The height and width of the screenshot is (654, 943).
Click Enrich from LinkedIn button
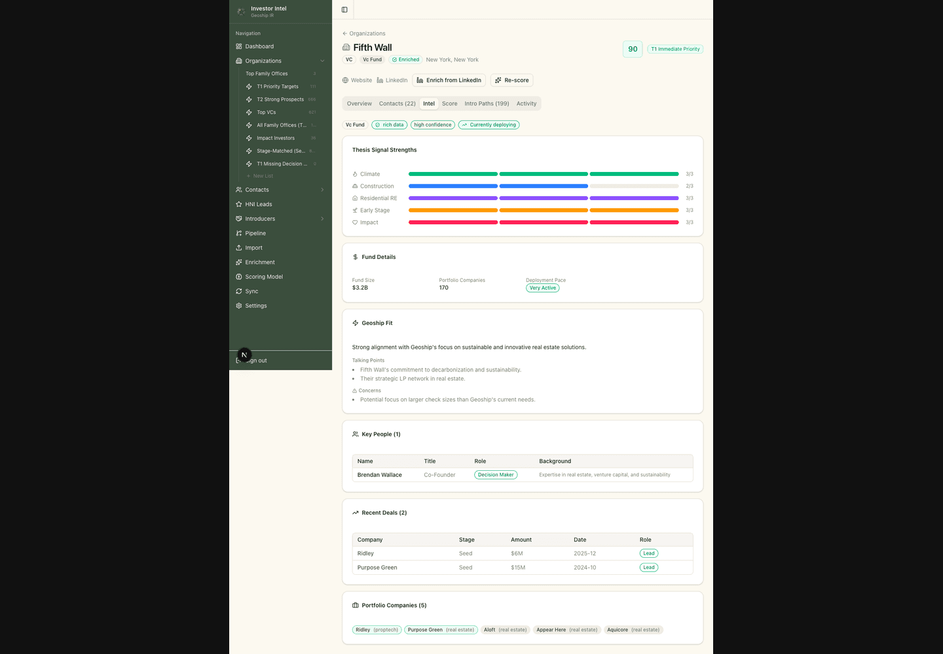449,80
